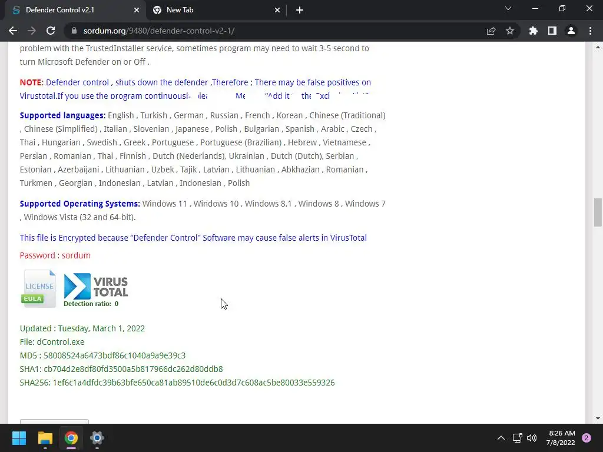Click 'Updated : Tuesday, March 1, 2022'
The width and height of the screenshot is (603, 452).
click(82, 328)
